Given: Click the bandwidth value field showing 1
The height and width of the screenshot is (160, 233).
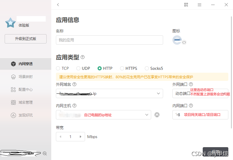Looking at the screenshot, I should click(70, 137).
